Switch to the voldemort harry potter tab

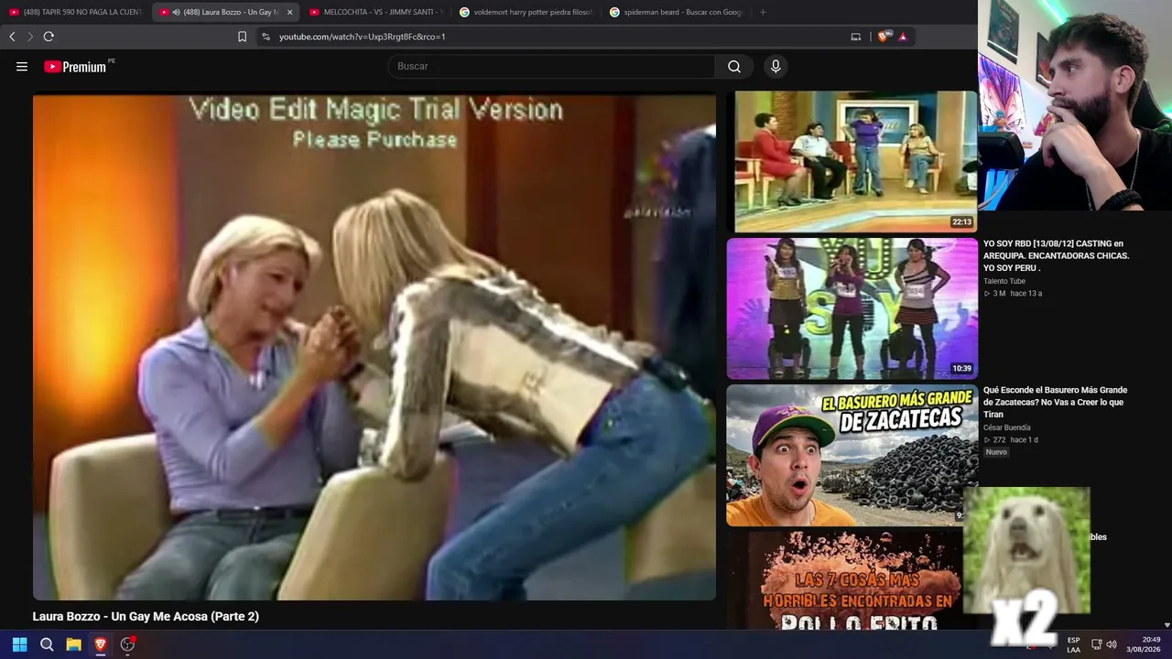click(x=526, y=12)
